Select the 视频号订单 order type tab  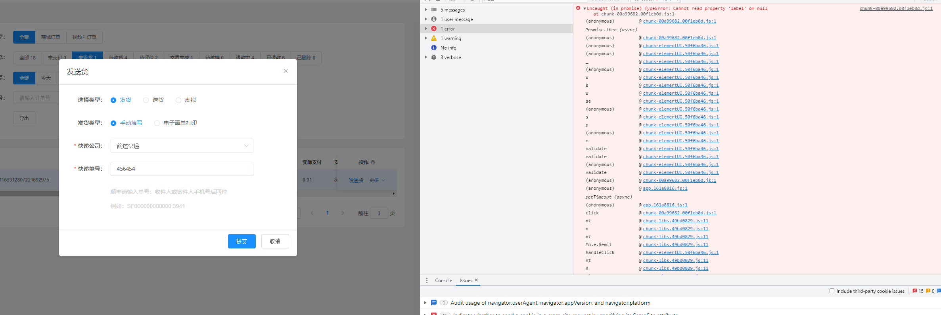pos(84,37)
